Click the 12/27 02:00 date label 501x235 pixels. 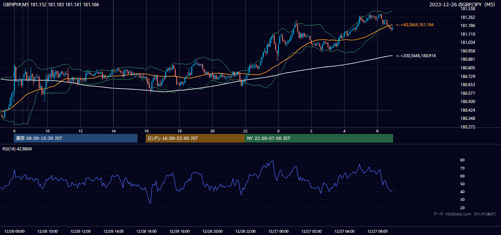coord(311,231)
